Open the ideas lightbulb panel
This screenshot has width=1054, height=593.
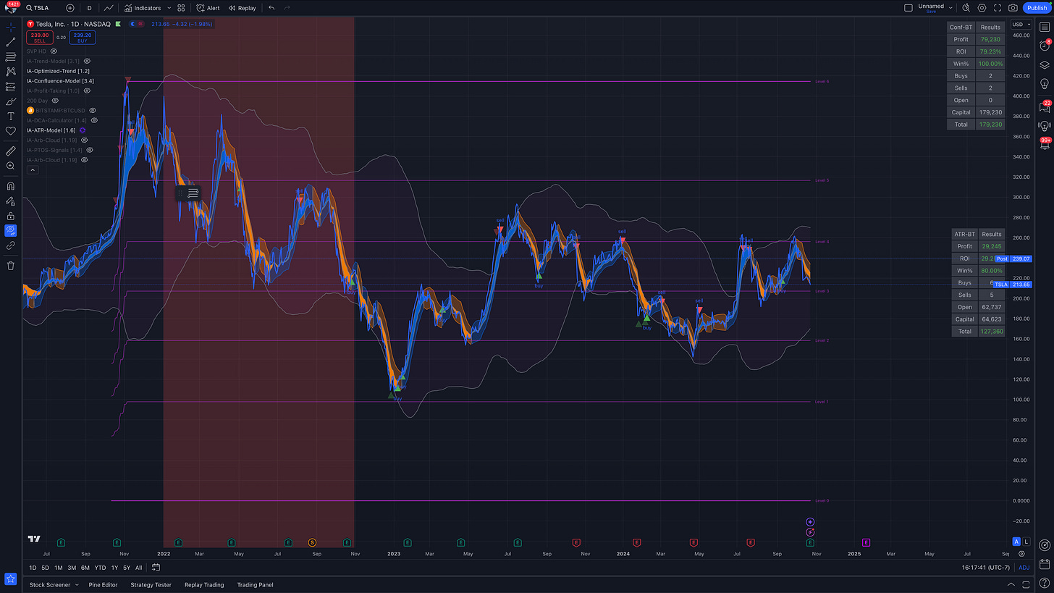pos(1044,83)
